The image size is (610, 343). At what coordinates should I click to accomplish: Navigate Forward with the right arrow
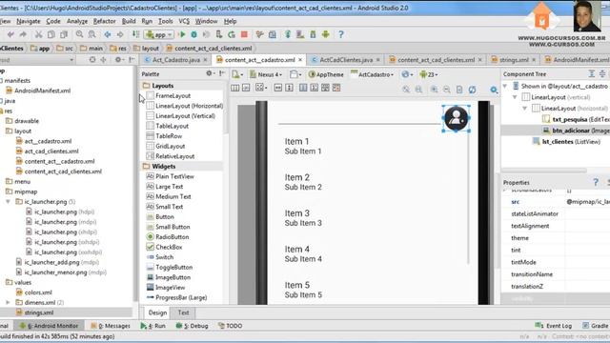120,34
